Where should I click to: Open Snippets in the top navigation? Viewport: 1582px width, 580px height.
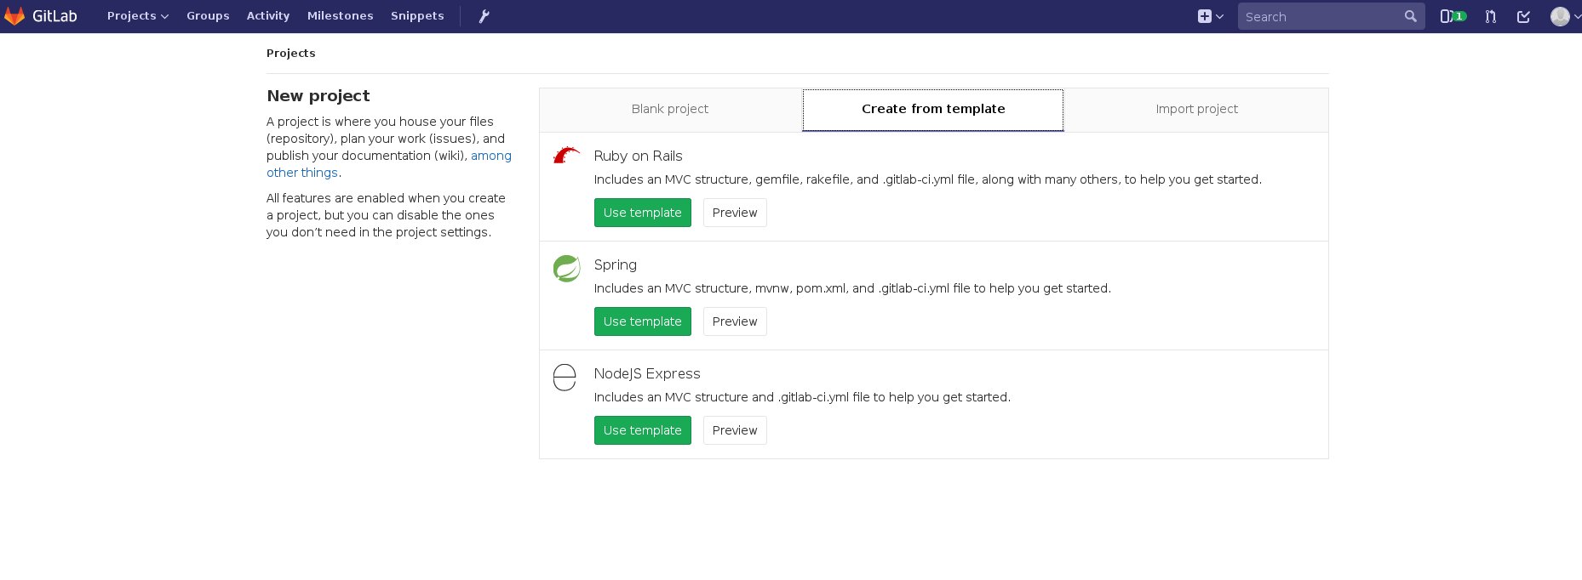coord(417,16)
